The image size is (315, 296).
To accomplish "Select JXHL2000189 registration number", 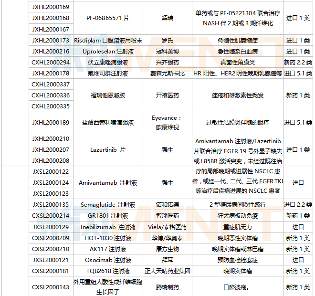I will click(x=51, y=123).
